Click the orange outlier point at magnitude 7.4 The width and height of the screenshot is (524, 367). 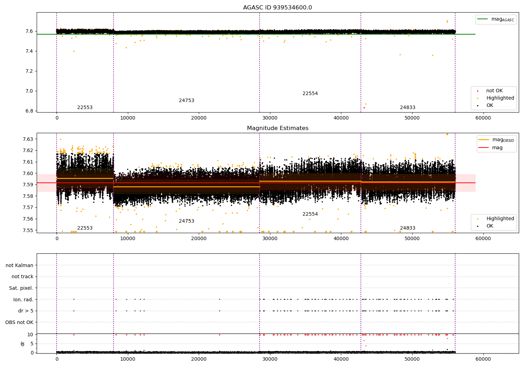click(74, 51)
